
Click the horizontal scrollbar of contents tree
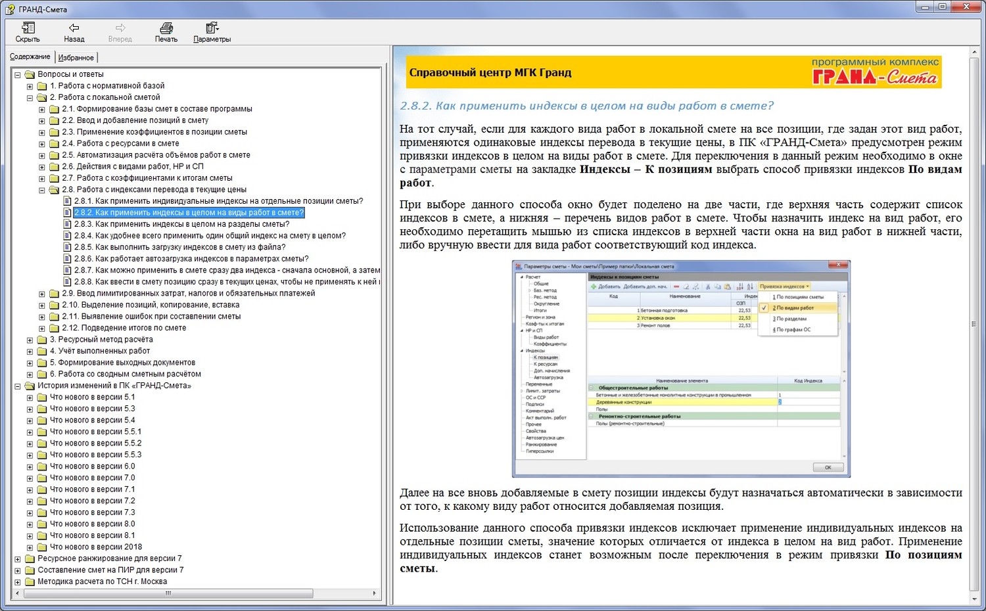pyautogui.click(x=168, y=593)
